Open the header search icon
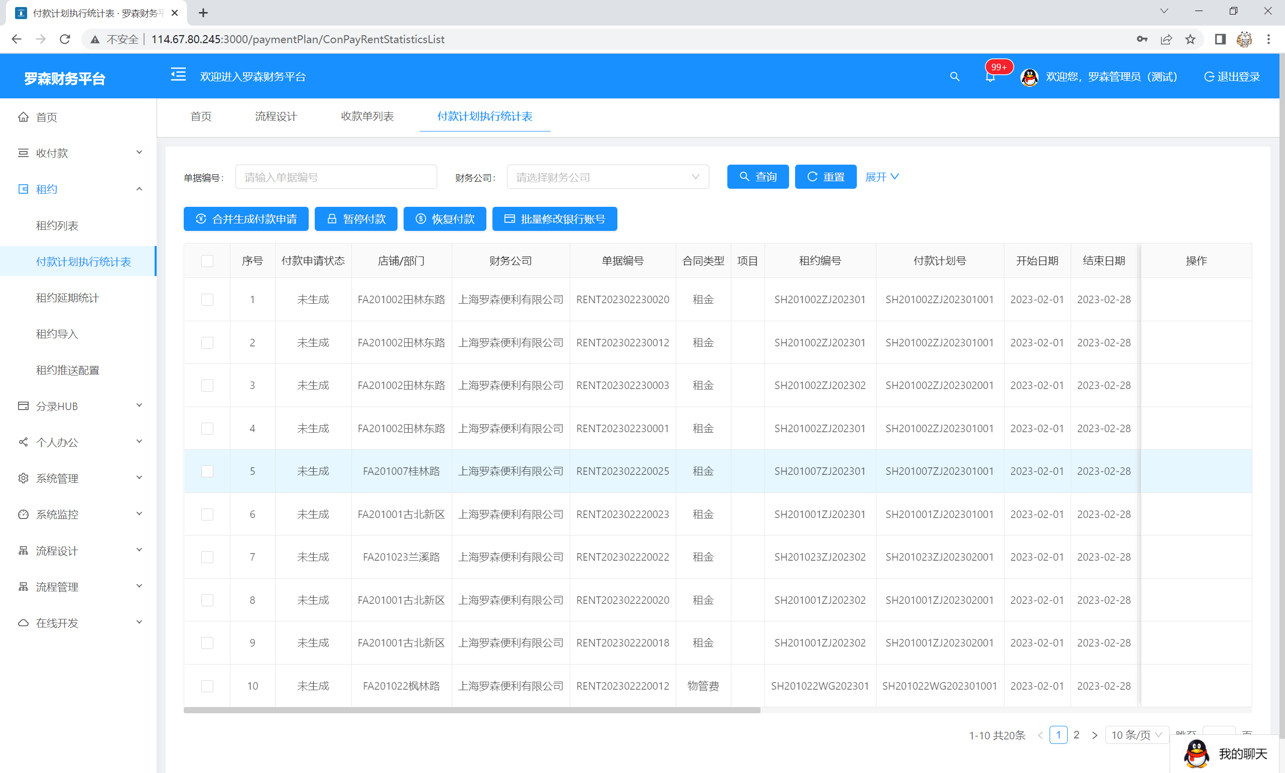1285x773 pixels. tap(954, 77)
